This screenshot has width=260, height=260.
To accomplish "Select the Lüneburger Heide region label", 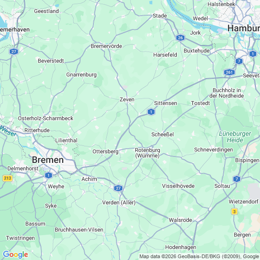I will [x=235, y=137].
